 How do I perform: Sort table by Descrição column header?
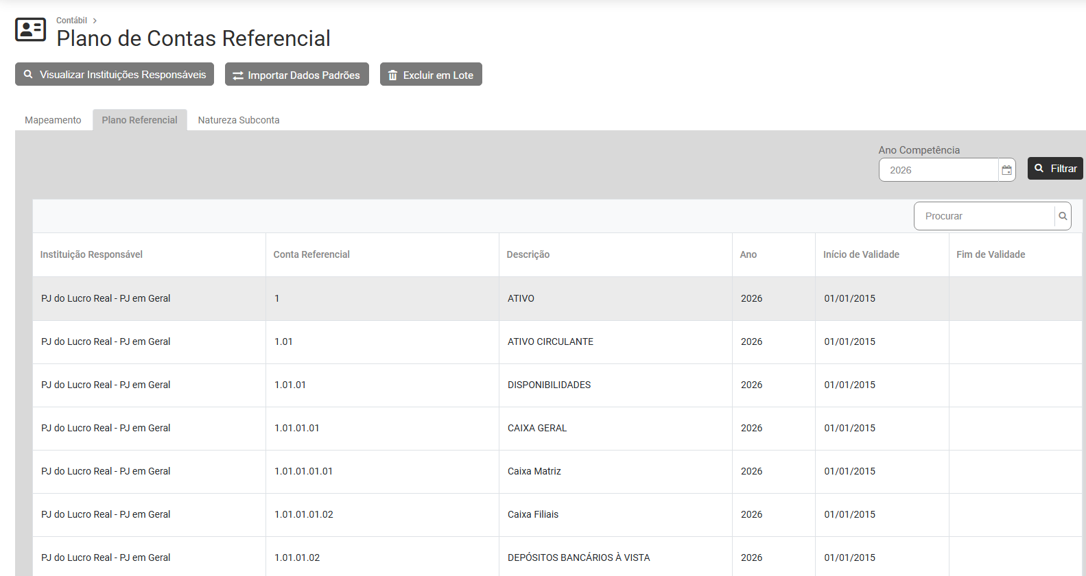click(528, 254)
